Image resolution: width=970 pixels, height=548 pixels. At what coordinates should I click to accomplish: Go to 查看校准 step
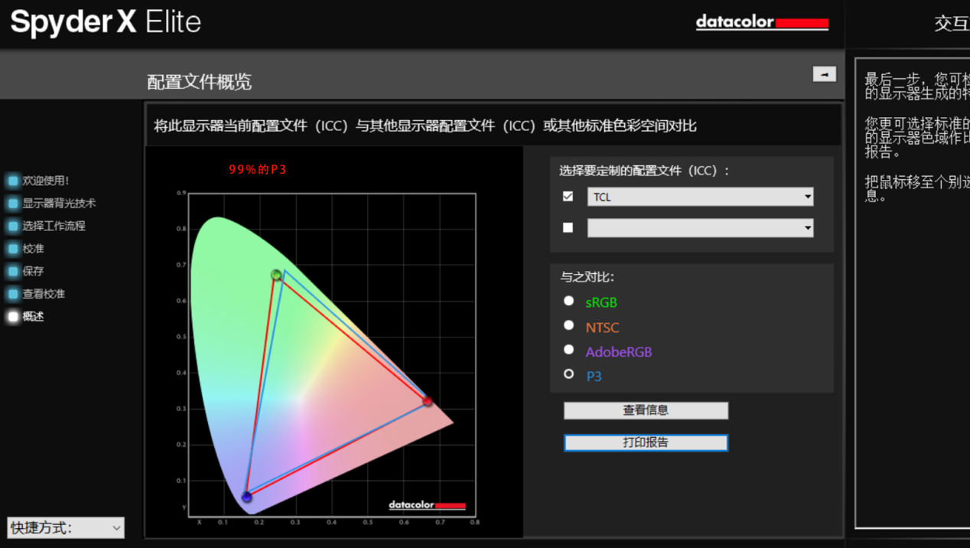click(x=44, y=294)
